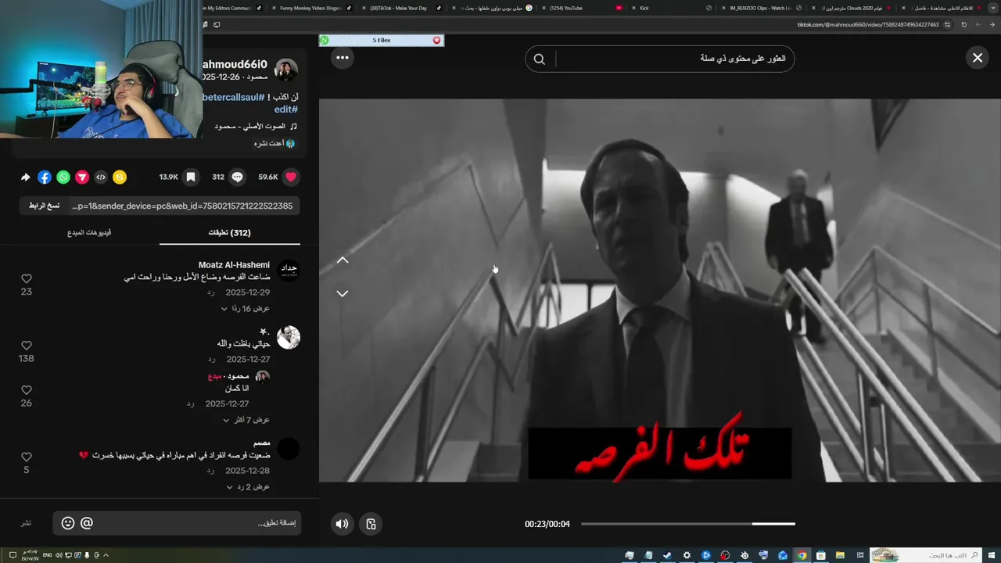Go to previous video with up arrow
Screen dimensions: 1001x563
[x=343, y=260]
